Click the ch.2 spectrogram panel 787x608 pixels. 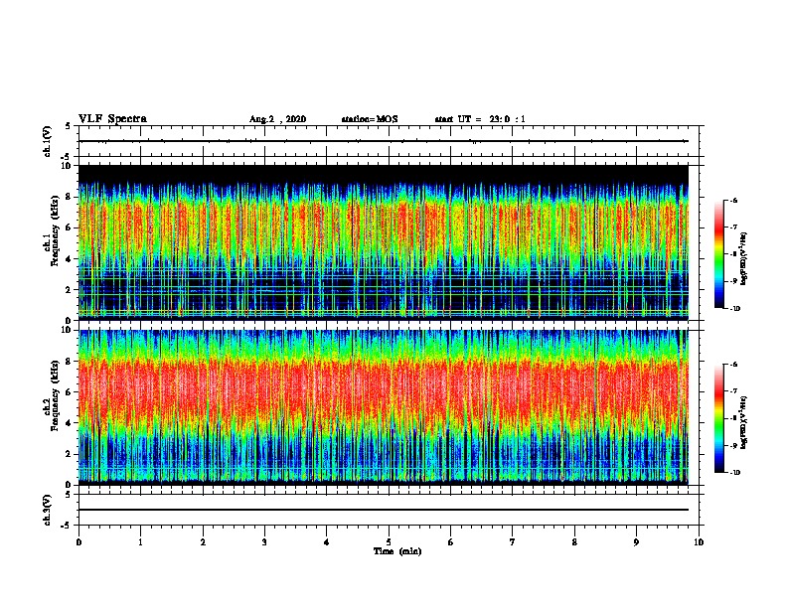tap(384, 407)
